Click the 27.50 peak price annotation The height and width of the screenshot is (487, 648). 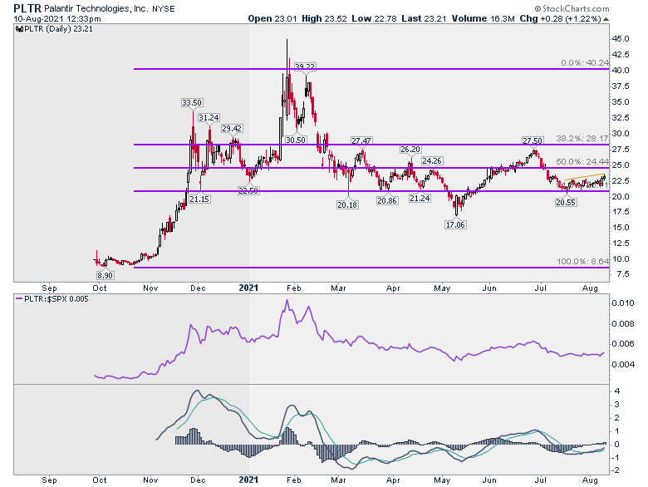(533, 141)
